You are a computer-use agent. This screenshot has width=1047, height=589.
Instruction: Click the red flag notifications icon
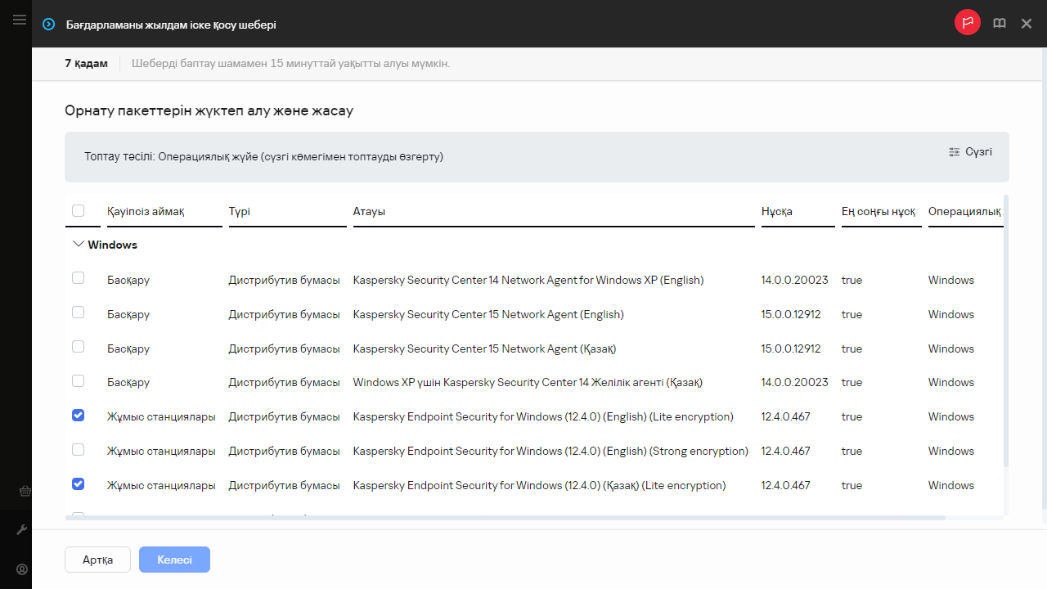[x=968, y=24]
